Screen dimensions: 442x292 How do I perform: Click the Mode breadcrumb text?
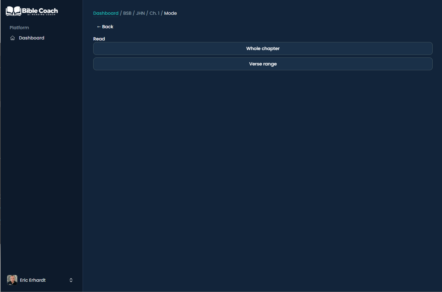click(170, 13)
